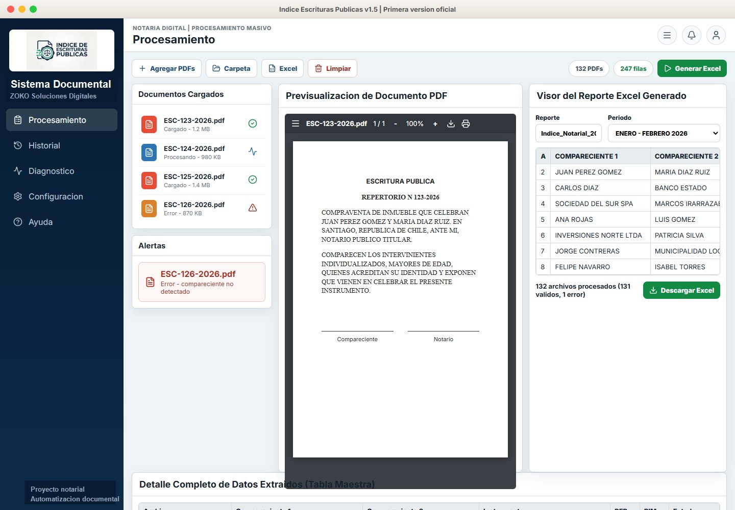The image size is (735, 510).
Task: Select ESC-125-2026.pdf in the documents list
Action: coord(202,181)
